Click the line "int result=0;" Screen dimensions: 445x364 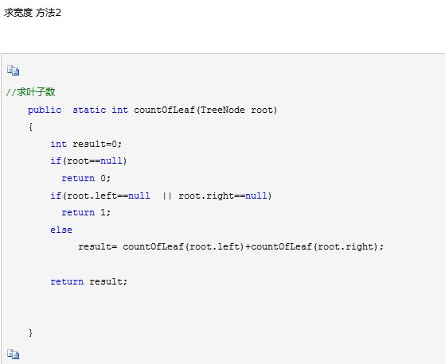[x=86, y=144]
